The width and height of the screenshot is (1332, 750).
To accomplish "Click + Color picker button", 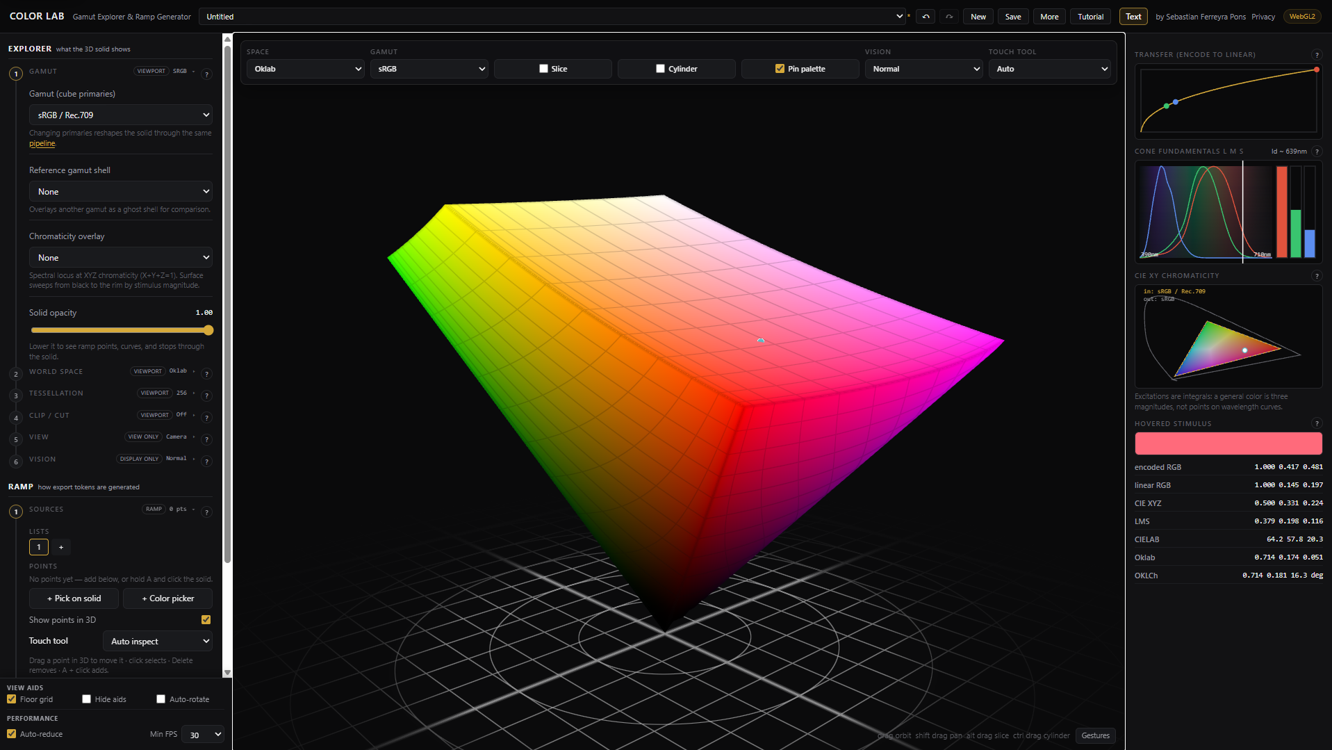I will click(168, 598).
